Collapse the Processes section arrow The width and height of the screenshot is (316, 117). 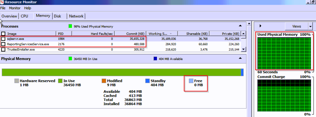pos(240,26)
